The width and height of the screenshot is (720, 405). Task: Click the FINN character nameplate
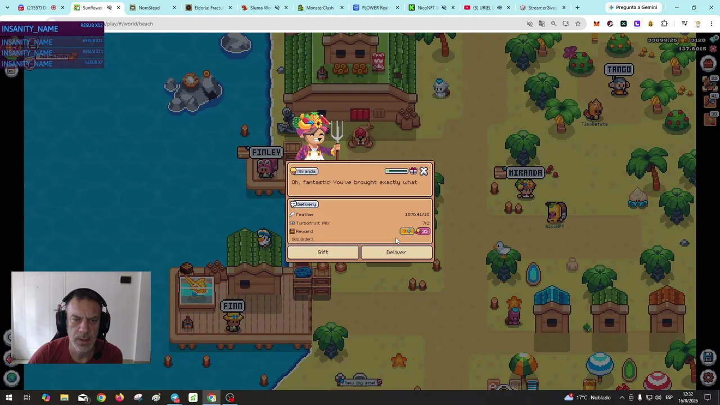pyautogui.click(x=233, y=307)
